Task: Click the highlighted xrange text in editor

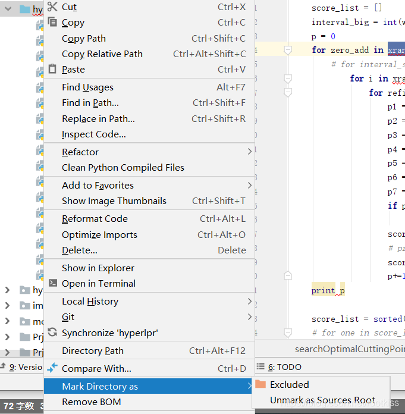Action: 396,50
